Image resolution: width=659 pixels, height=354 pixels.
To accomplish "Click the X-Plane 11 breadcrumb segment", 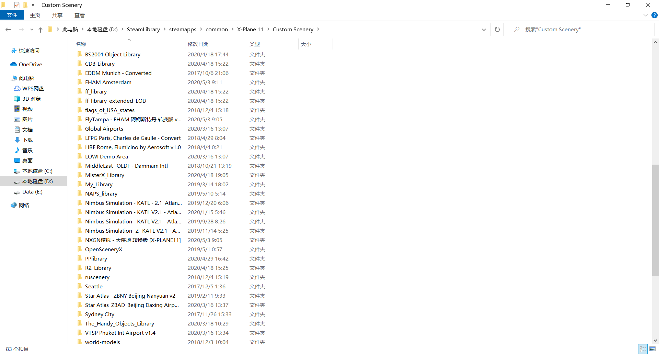I will click(250, 30).
